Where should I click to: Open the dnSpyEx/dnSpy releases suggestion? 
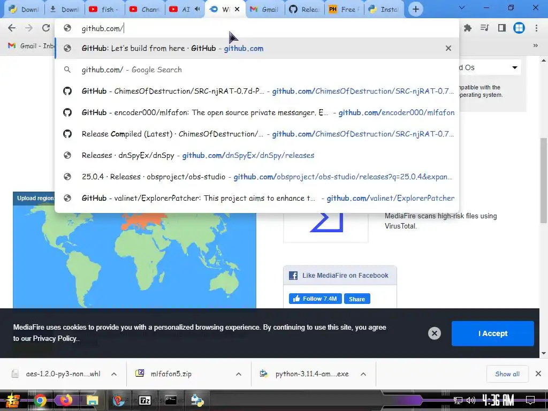click(x=257, y=155)
